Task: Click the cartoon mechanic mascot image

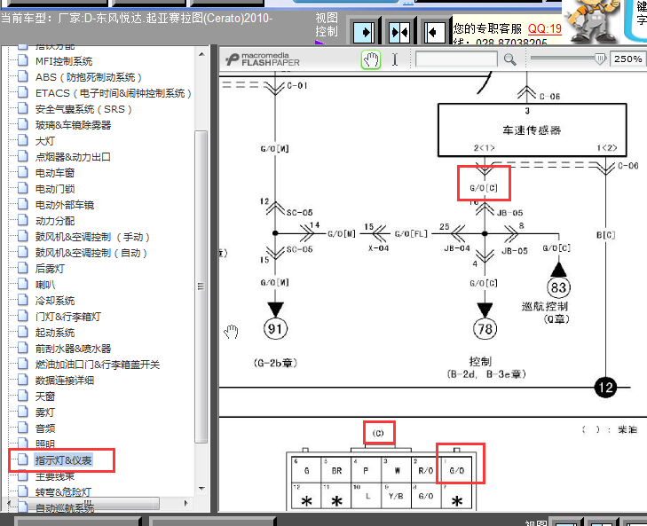Action: coord(591,20)
